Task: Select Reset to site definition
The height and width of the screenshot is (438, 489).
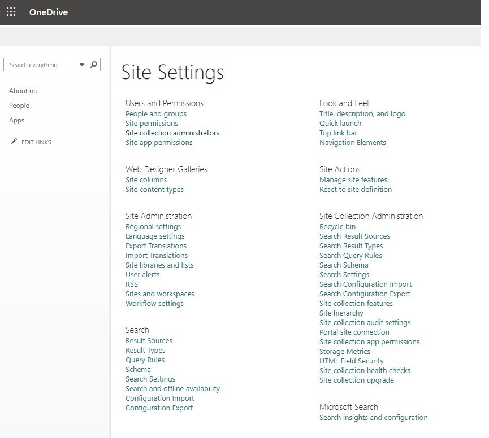Action: click(356, 189)
